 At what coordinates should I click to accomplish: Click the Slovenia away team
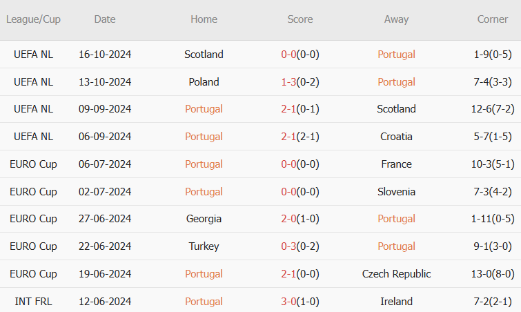(396, 192)
